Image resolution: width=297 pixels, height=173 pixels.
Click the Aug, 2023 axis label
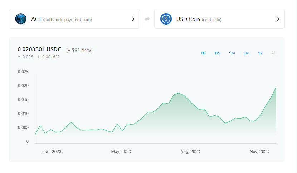click(x=190, y=152)
